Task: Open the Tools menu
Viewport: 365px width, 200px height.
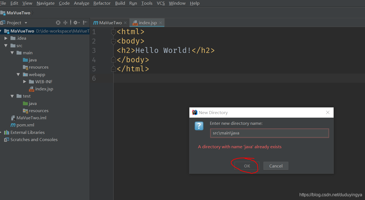Action: tap(147, 3)
